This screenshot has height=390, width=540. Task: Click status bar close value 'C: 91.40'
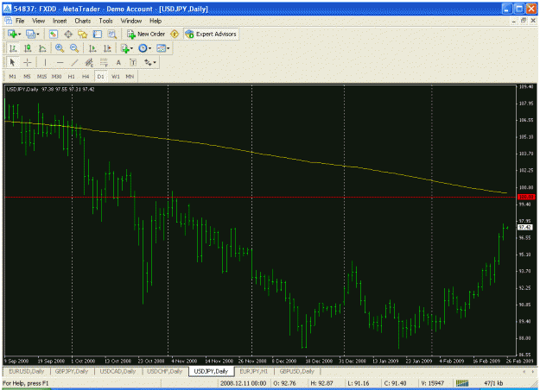(x=395, y=383)
